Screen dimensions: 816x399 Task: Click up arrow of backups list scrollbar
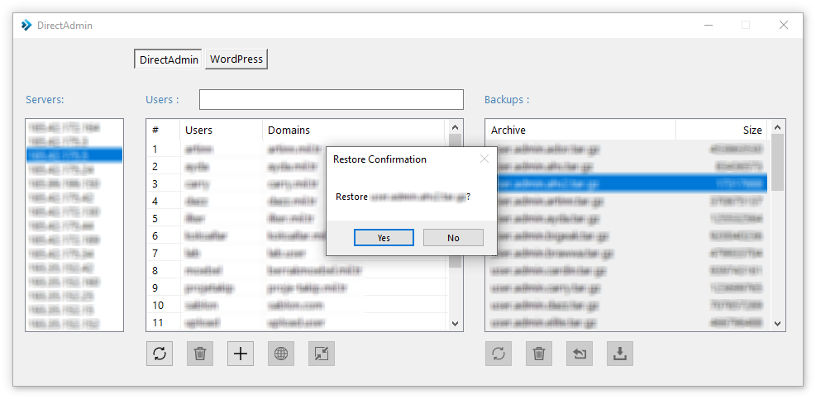click(x=777, y=127)
